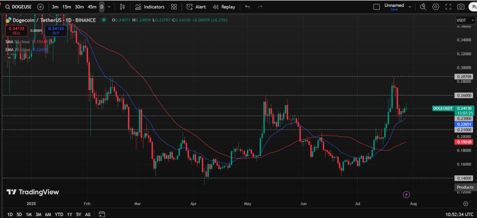Set date range to All
Image resolution: width=477 pixels, height=218 pixels.
(x=88, y=214)
